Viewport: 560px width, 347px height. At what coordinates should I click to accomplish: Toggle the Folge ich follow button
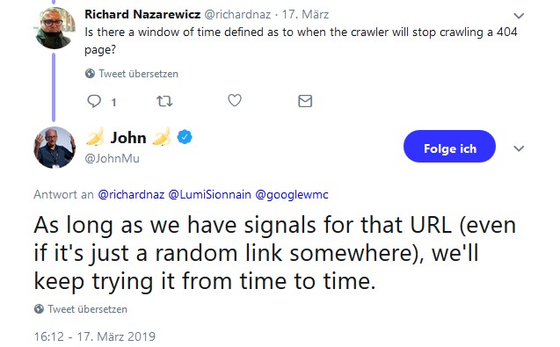coord(449,147)
